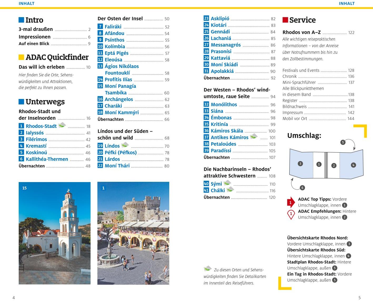This screenshot has height=301, width=373.
Task: Open the church tower photo labeled 15
Action: tap(54, 233)
